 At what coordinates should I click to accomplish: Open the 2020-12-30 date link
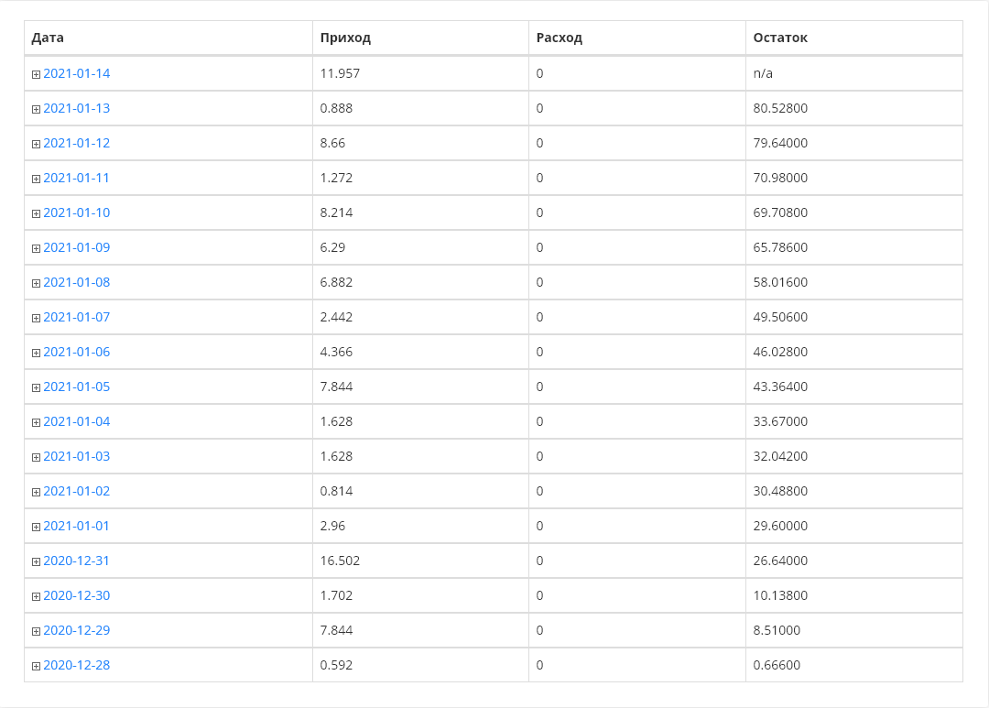tap(76, 595)
